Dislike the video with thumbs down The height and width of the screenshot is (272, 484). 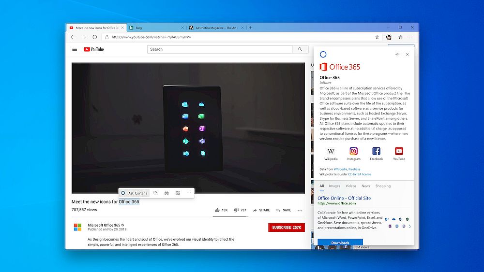236,210
